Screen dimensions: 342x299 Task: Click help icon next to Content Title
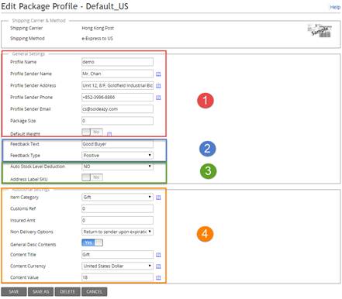[x=158, y=255]
